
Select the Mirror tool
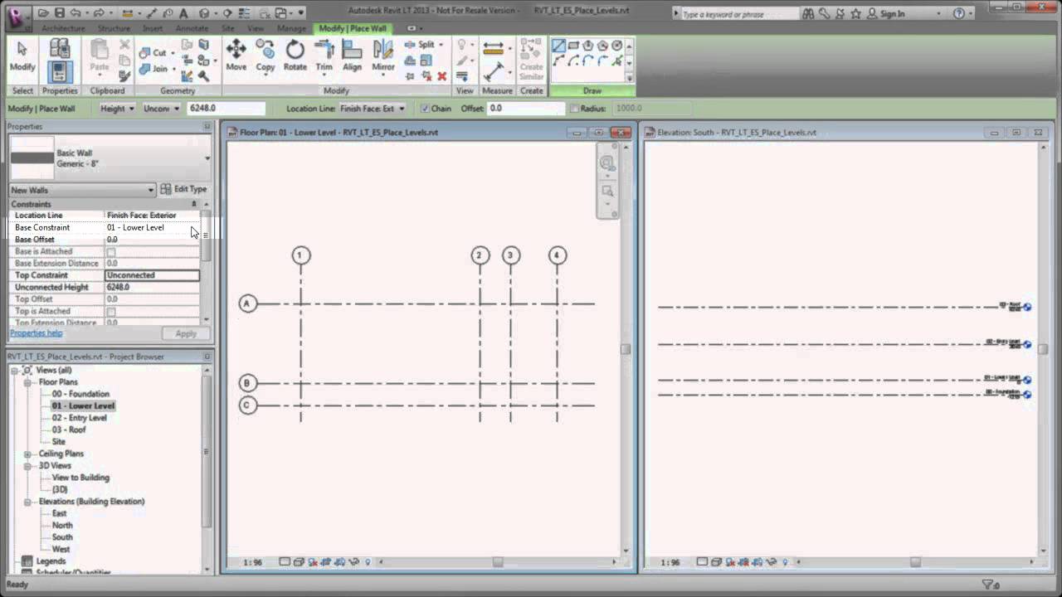tap(383, 56)
